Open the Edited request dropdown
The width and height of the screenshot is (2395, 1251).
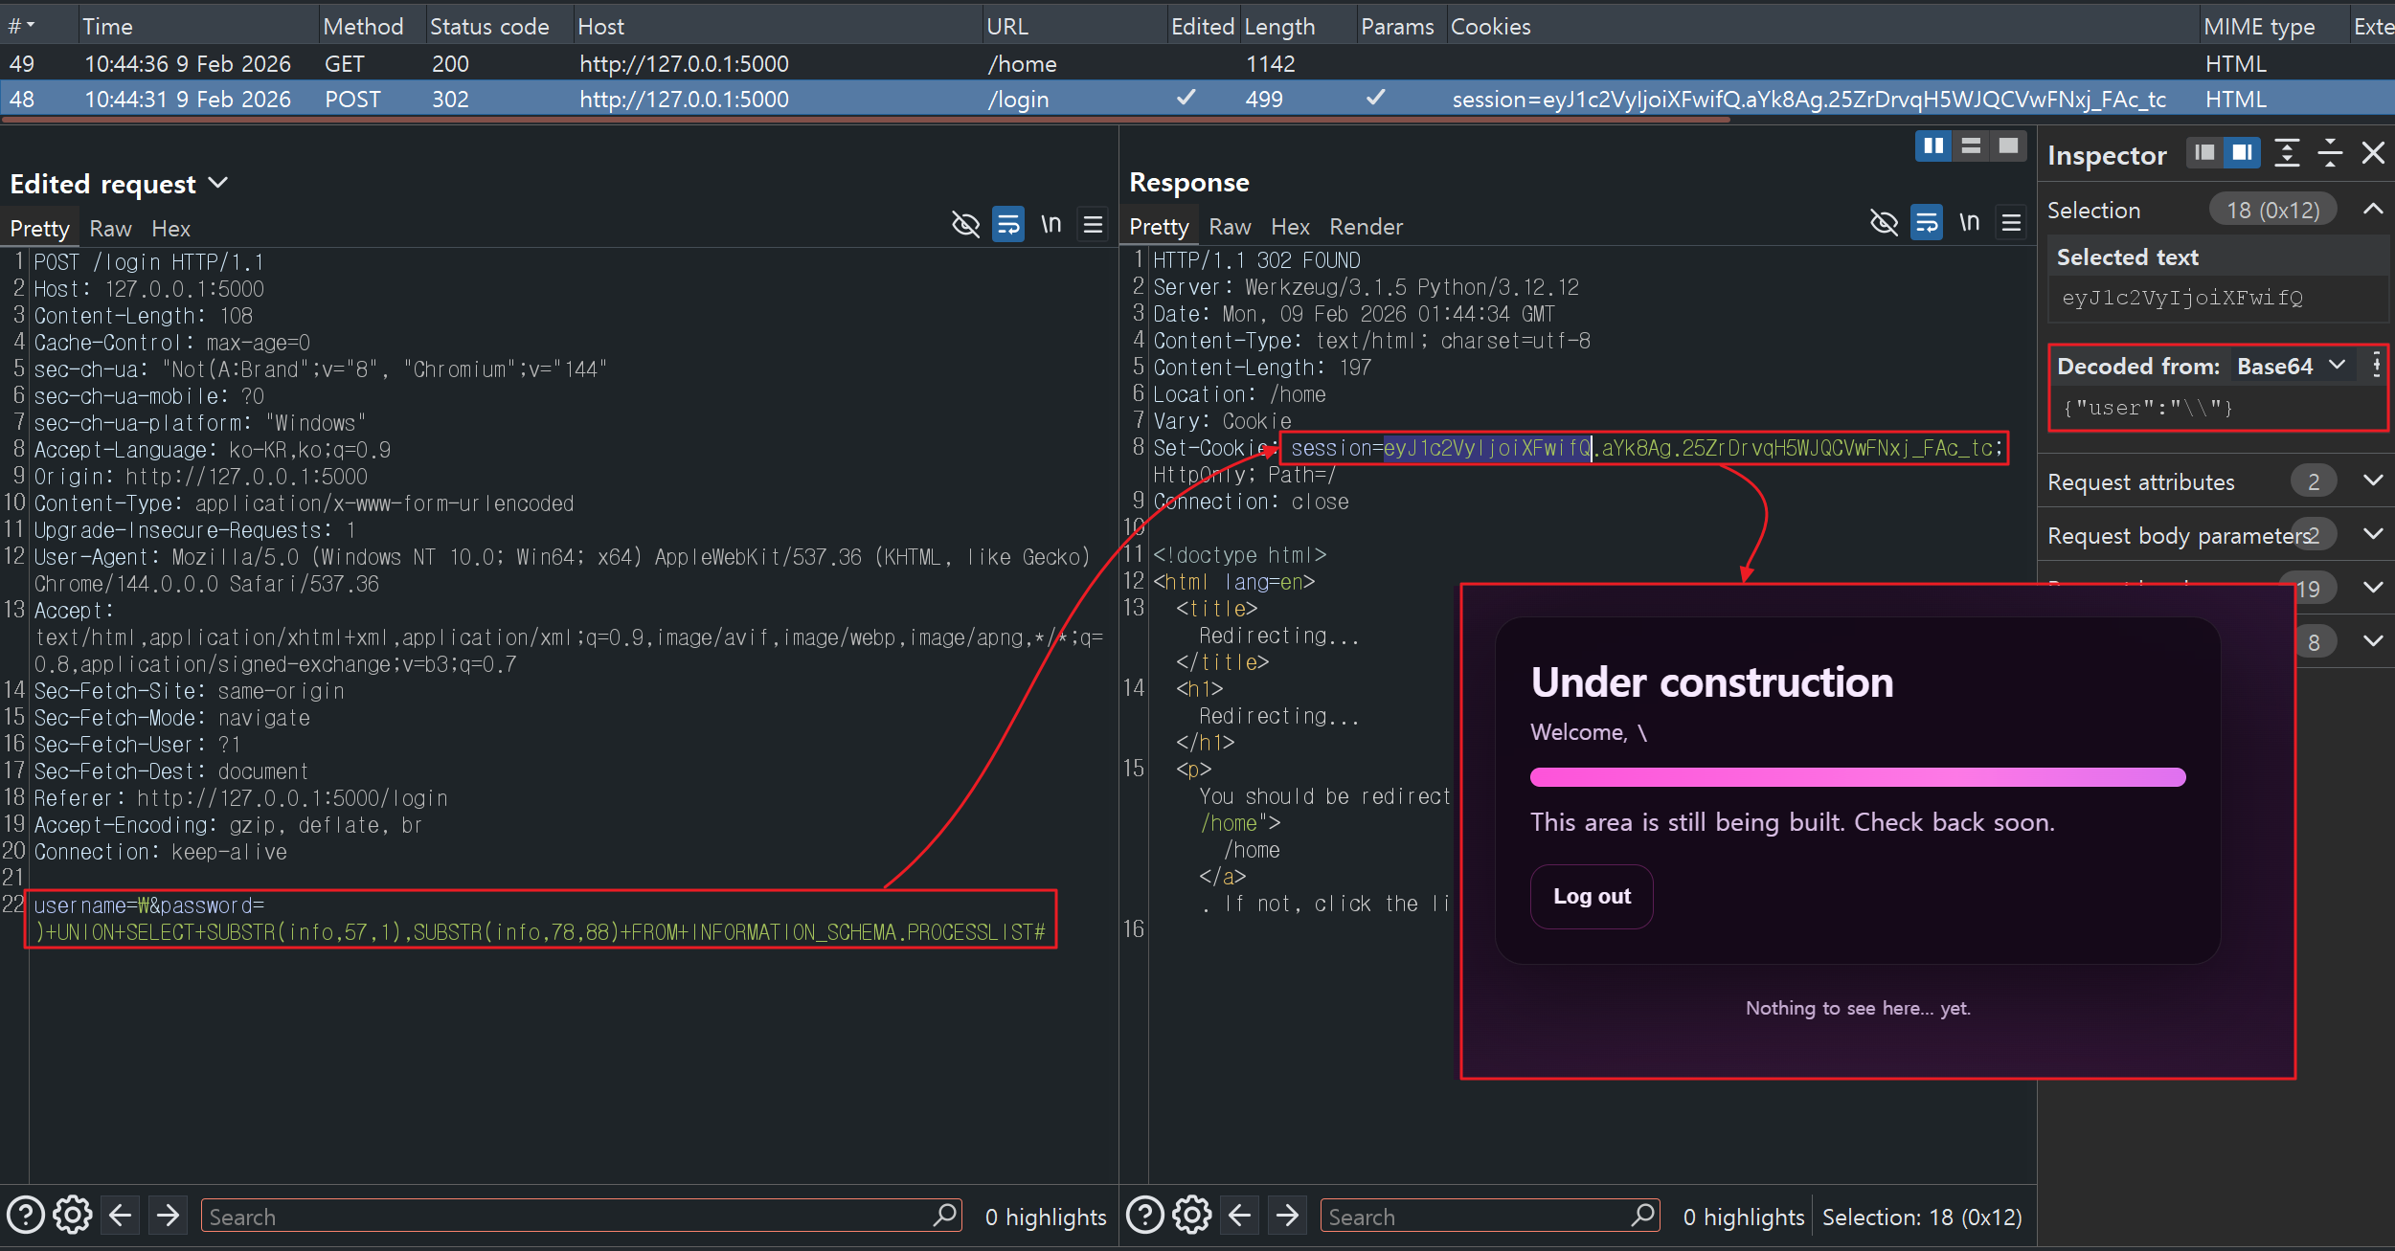(218, 183)
